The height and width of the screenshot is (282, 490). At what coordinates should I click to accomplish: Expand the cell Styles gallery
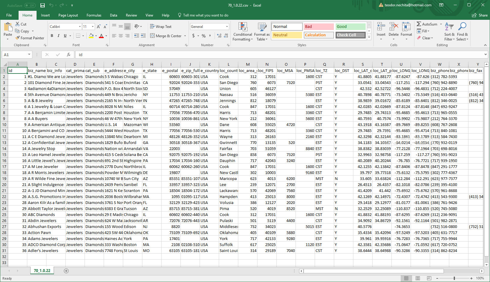369,37
